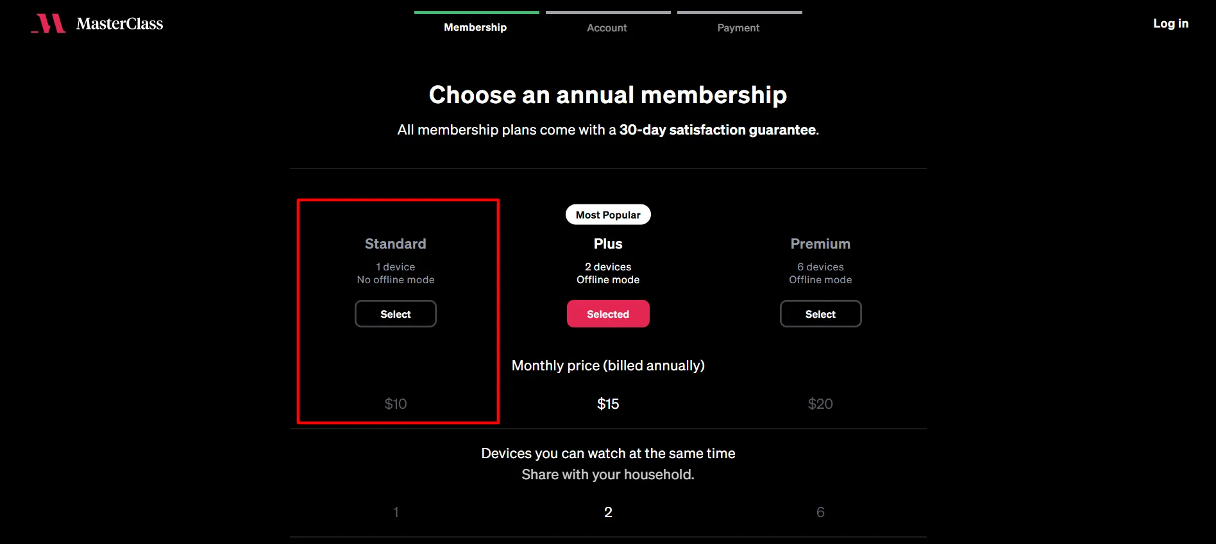Go to the Account step tab
Screen dimensions: 1216x544
(x=607, y=28)
